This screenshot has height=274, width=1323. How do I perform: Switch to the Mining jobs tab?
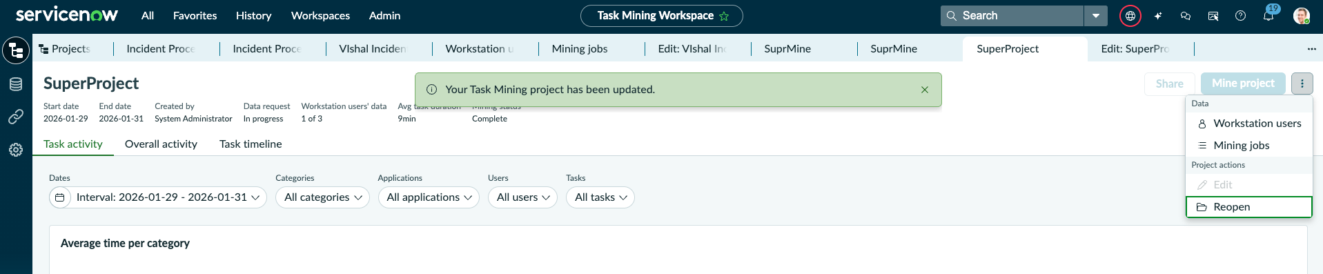591,48
